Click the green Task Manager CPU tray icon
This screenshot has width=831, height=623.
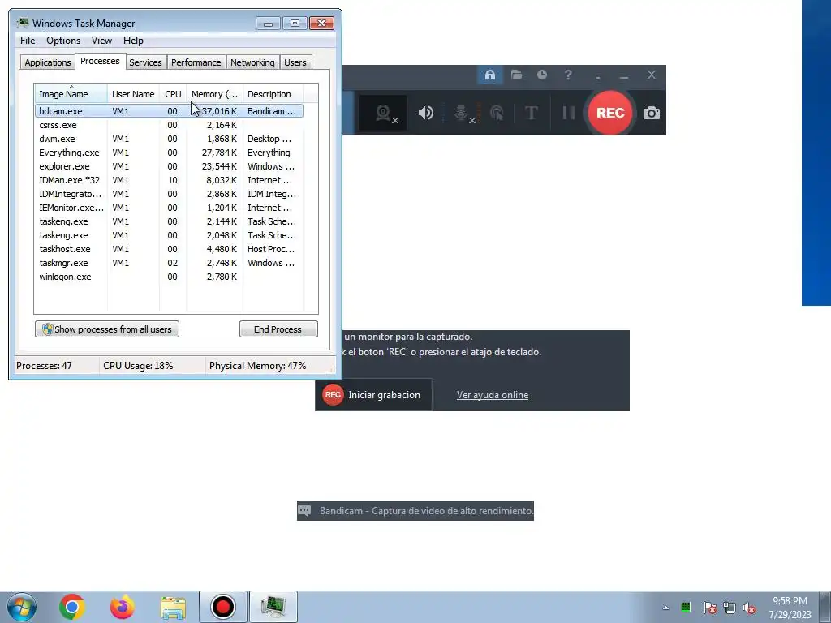click(x=686, y=607)
